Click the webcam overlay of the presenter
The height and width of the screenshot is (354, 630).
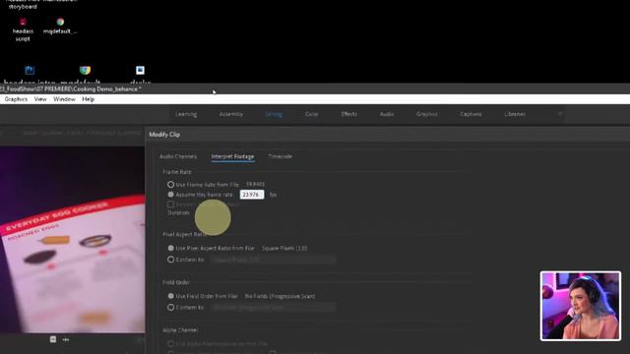(581, 306)
